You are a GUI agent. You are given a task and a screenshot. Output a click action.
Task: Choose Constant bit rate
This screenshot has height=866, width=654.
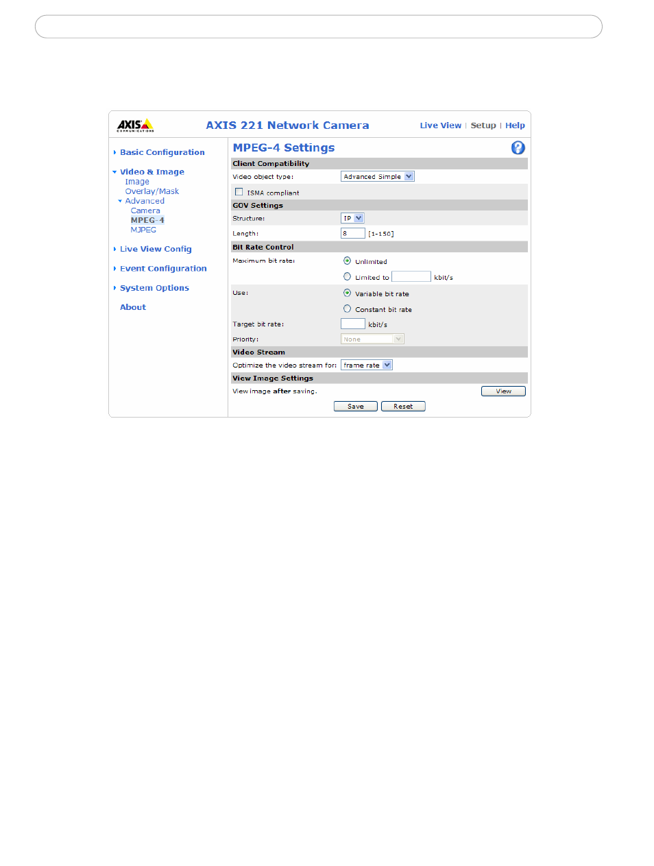click(347, 309)
